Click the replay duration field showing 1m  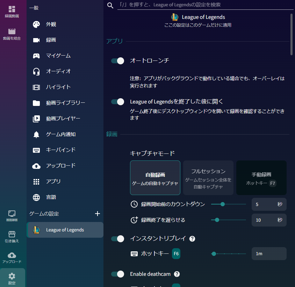tap(269, 254)
